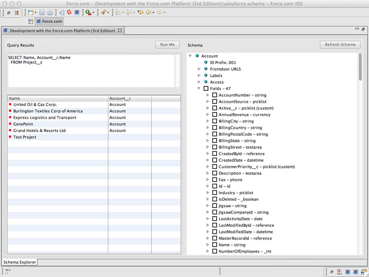Click the Next Annotation down-arrow icon

coord(118,12)
